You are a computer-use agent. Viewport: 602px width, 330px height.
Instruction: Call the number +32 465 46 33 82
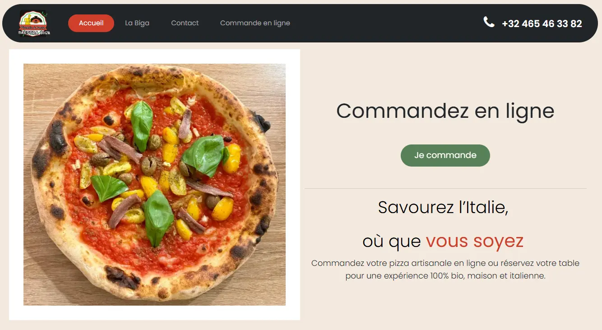pyautogui.click(x=542, y=23)
